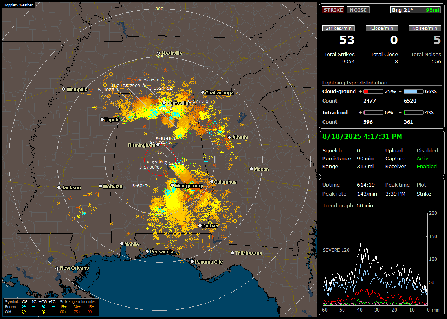Click the Macon city dot
This screenshot has height=319, width=447.
(251, 169)
